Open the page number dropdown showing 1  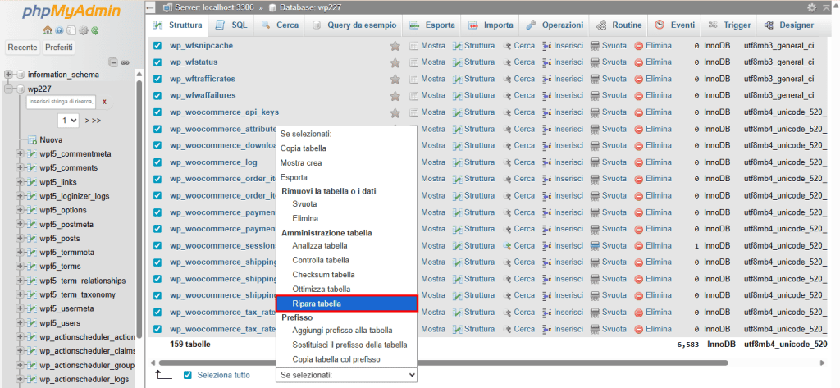[x=69, y=121]
